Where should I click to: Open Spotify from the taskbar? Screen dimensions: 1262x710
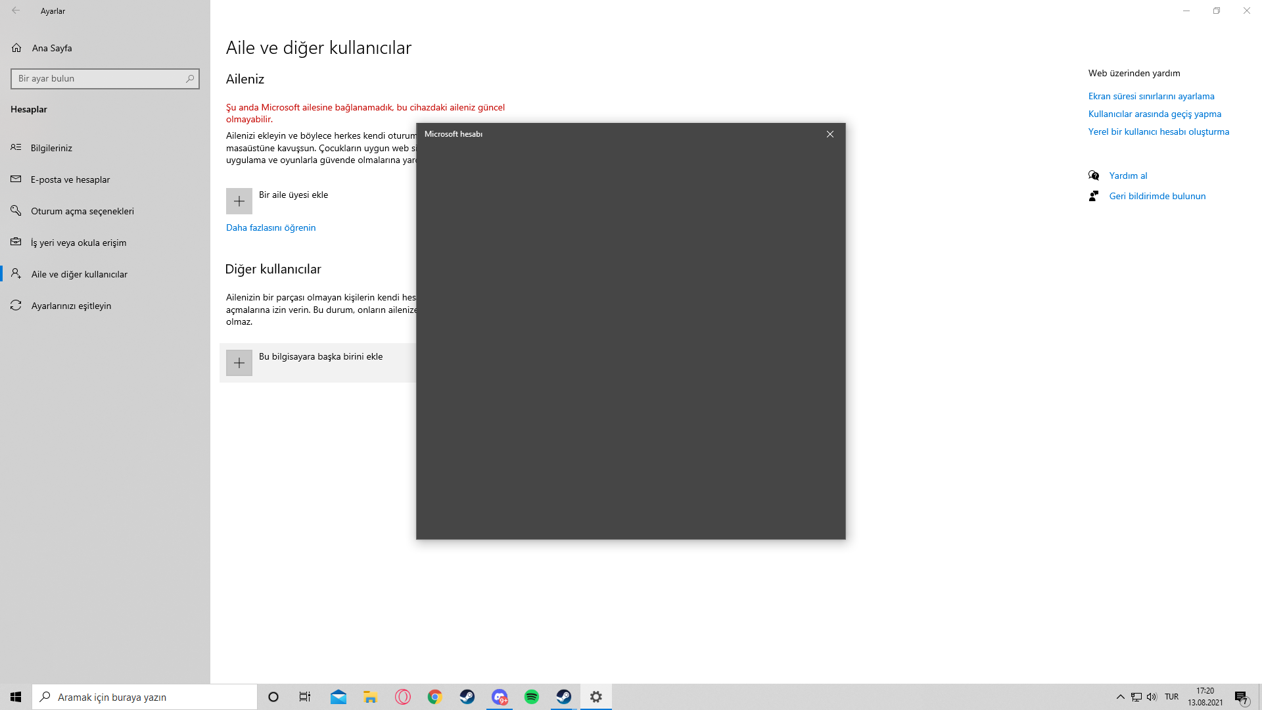tap(532, 697)
